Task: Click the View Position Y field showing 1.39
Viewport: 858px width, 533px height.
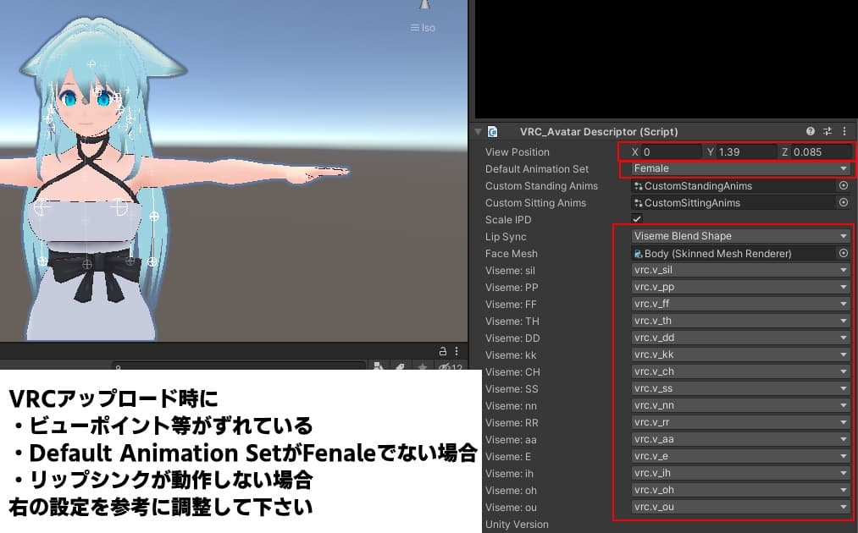Action: 744,151
